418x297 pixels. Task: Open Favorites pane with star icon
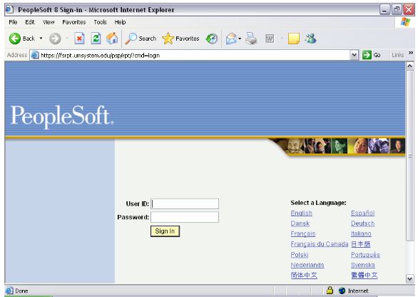180,39
